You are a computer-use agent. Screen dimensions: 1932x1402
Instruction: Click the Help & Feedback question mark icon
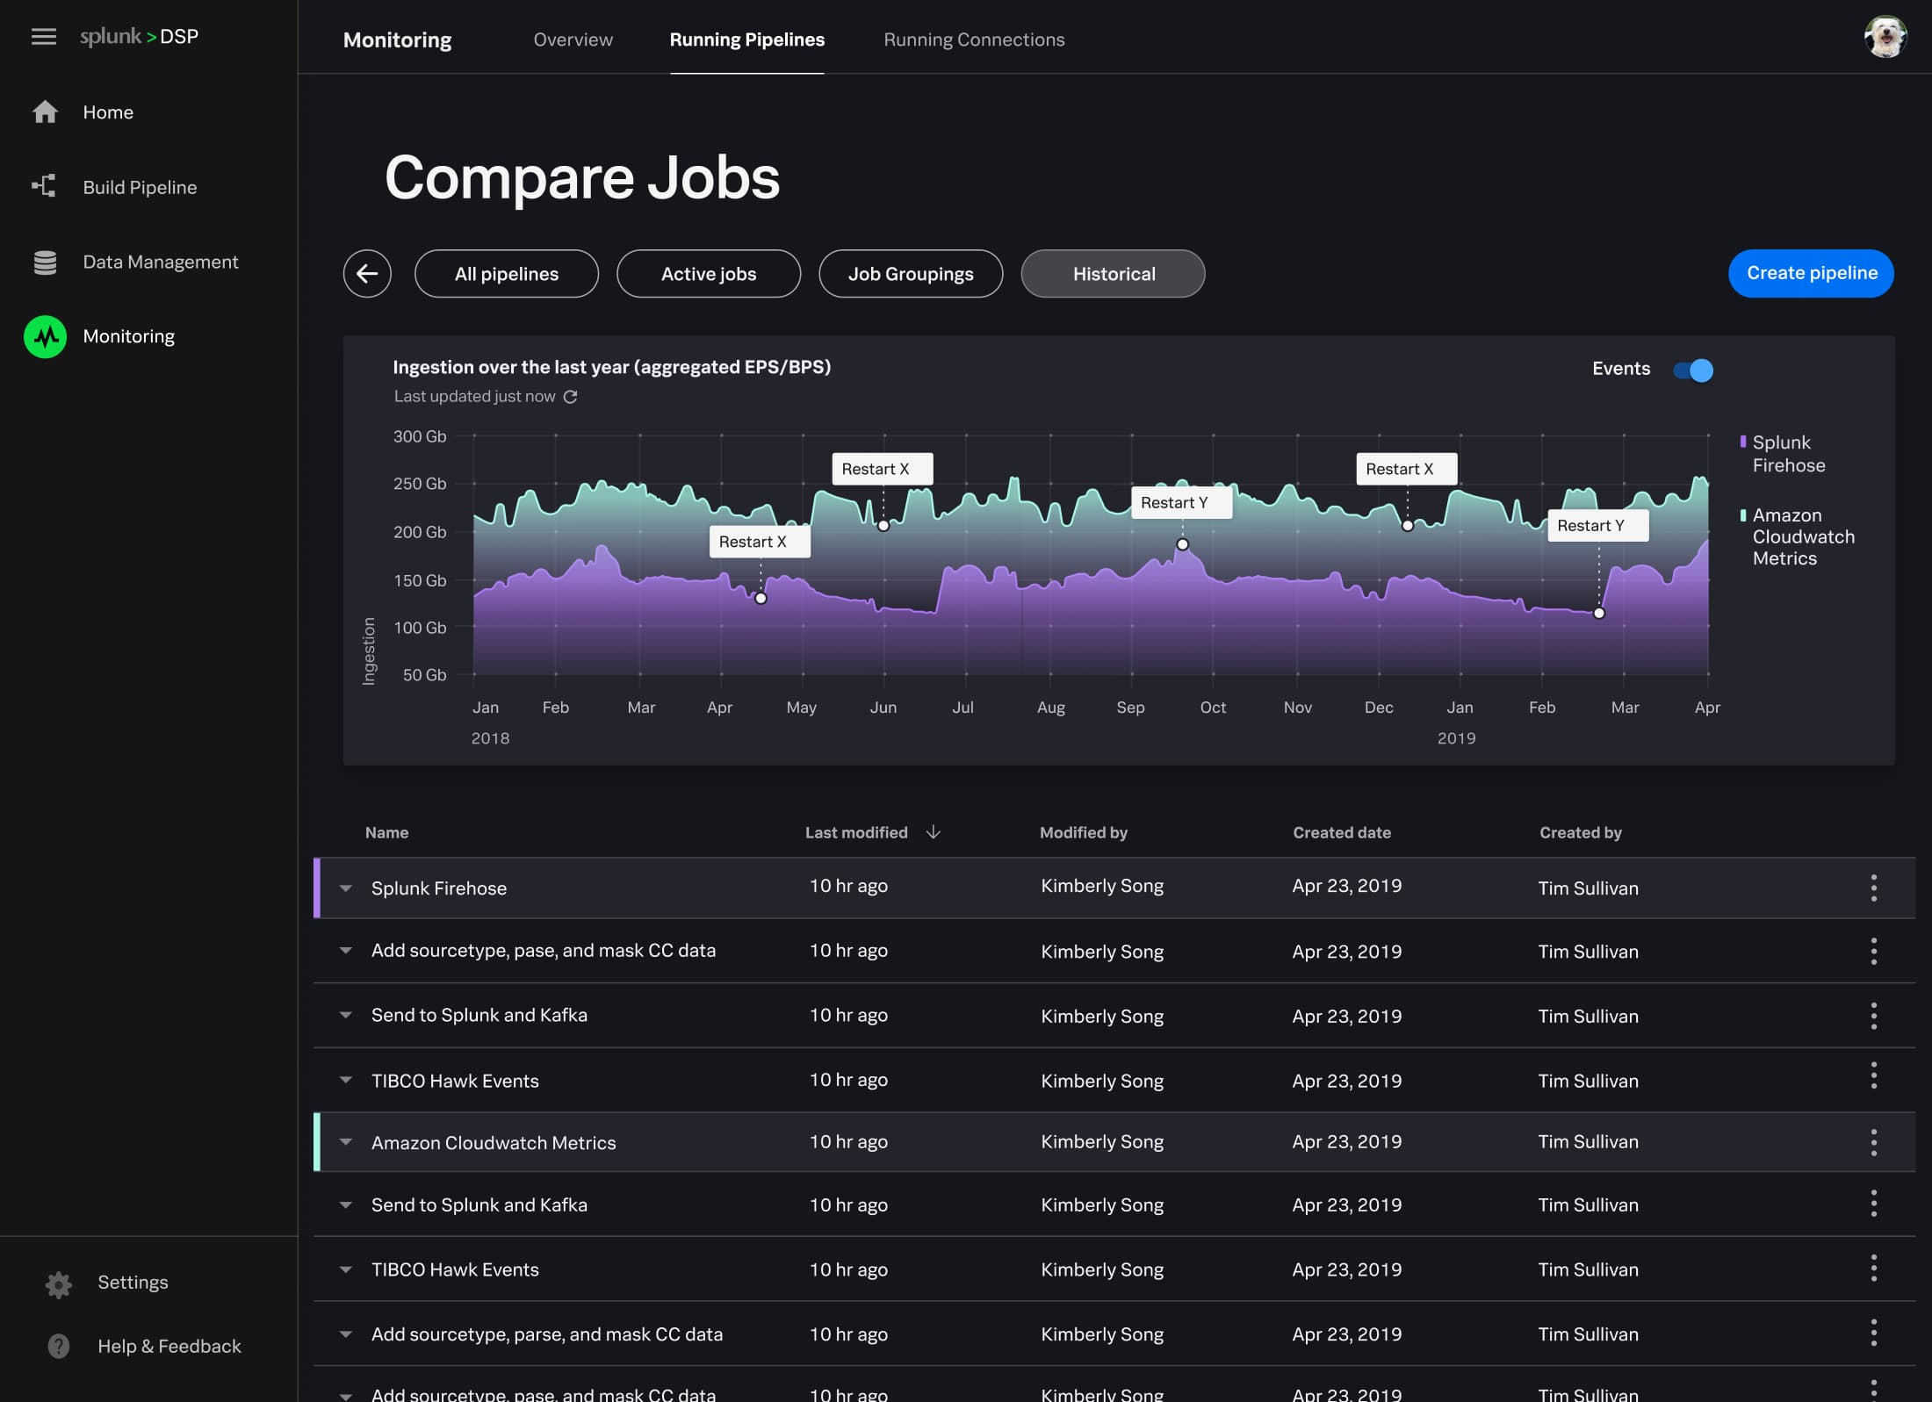(58, 1346)
